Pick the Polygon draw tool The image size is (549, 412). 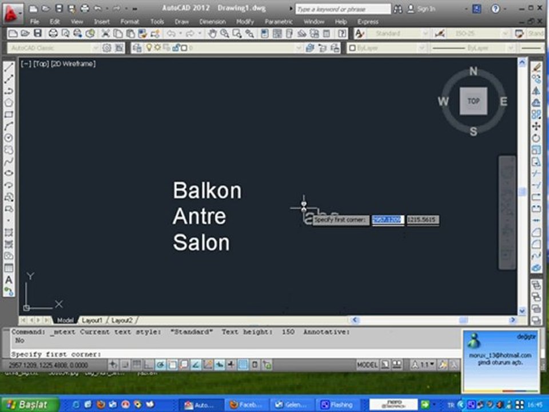[x=9, y=102]
